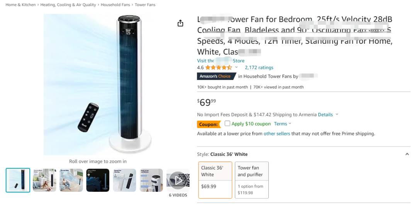Open the dark bedroom fan thumbnail

pyautogui.click(x=98, y=180)
